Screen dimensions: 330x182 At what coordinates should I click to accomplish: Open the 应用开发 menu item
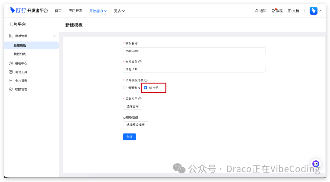tap(75, 11)
